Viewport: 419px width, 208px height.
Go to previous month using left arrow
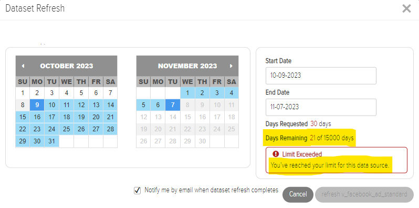coord(23,66)
